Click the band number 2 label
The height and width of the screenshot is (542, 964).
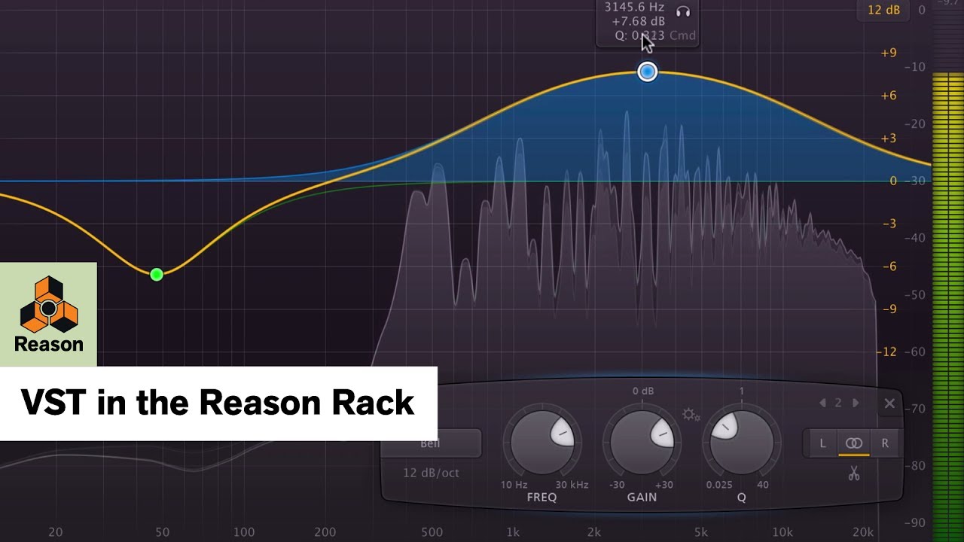coord(838,403)
